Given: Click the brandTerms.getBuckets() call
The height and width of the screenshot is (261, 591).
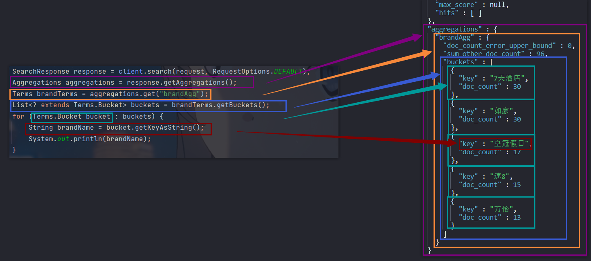Looking at the screenshot, I should tap(218, 105).
